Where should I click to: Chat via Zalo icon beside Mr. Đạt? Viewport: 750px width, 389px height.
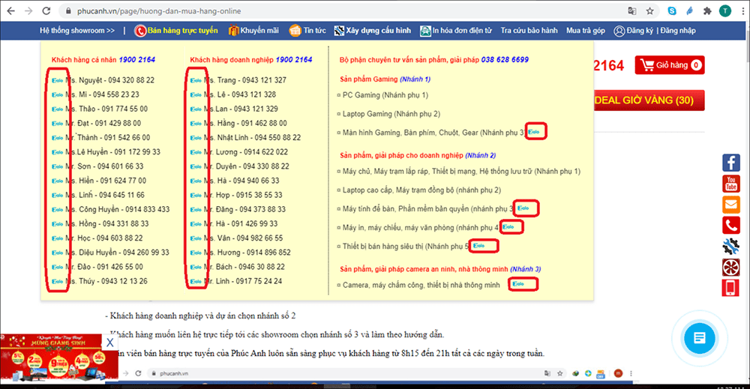tap(58, 123)
